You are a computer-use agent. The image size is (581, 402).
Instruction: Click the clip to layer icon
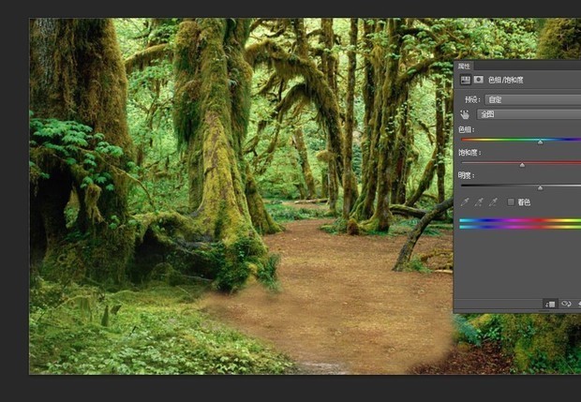coord(551,304)
